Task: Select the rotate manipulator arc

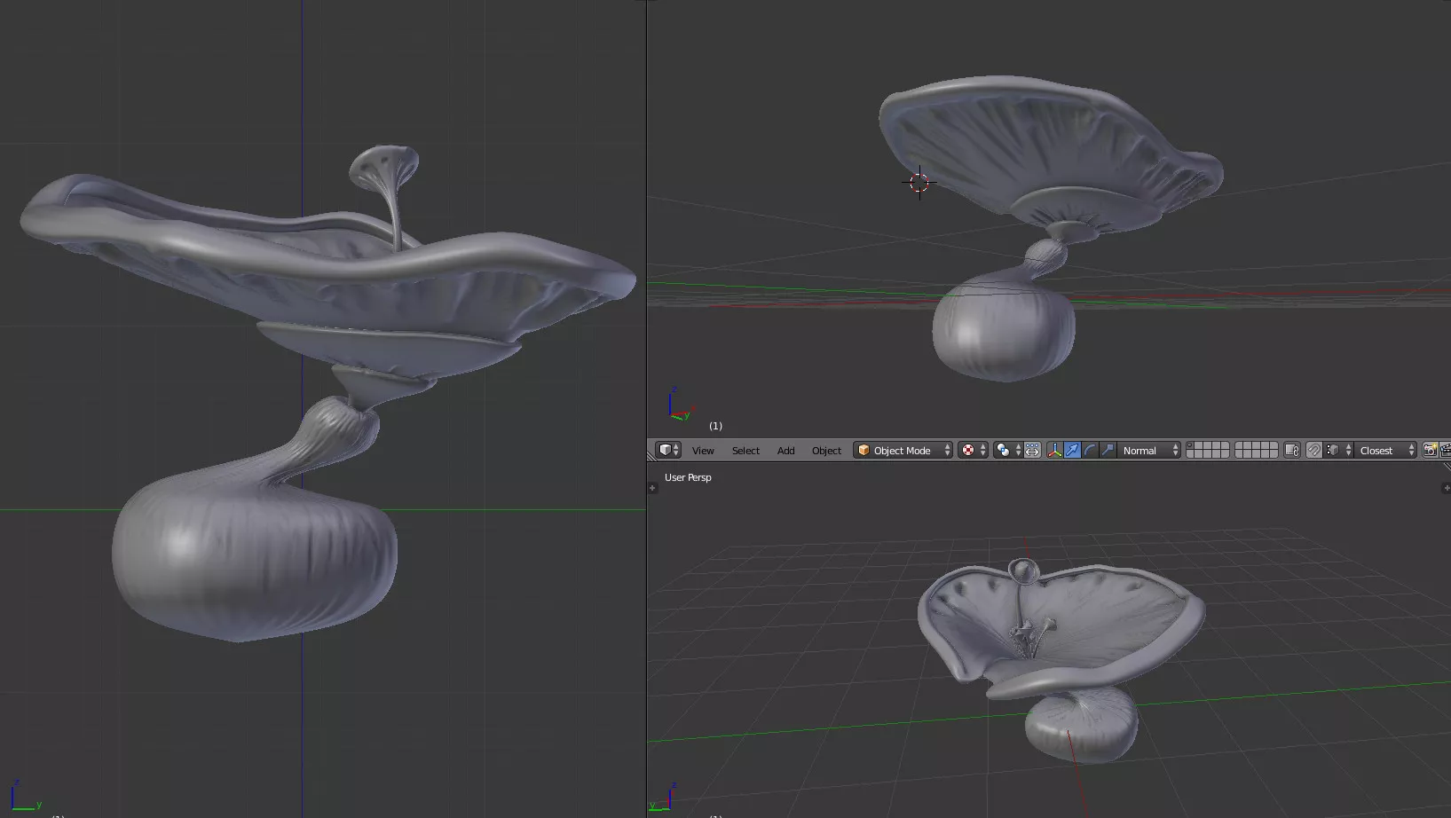Action: pos(1090,451)
